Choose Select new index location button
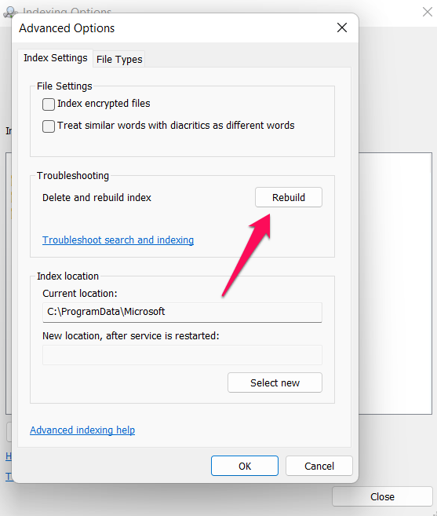437x516 pixels. [275, 382]
